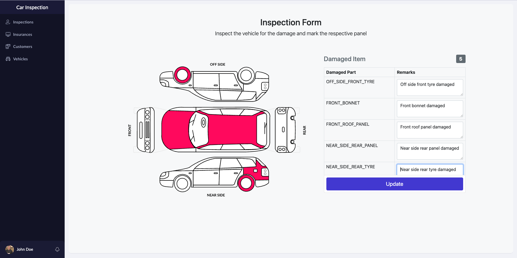This screenshot has width=517, height=258.
Task: Click John Doe's avatar picture
Action: [10, 249]
